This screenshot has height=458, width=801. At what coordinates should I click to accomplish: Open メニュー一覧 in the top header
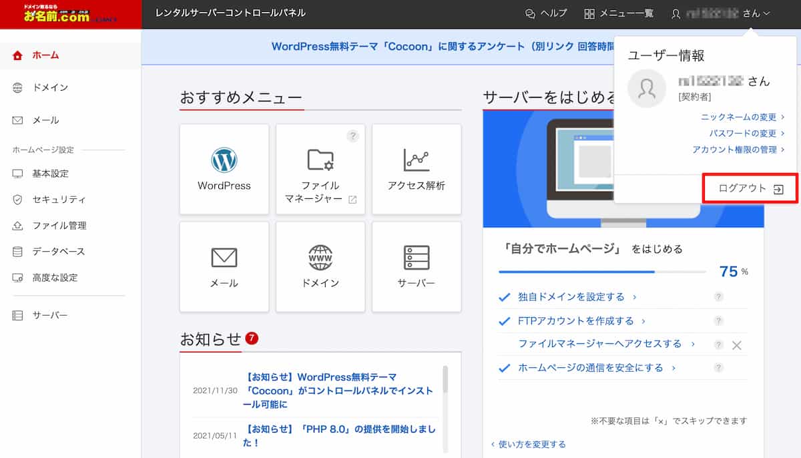(619, 13)
